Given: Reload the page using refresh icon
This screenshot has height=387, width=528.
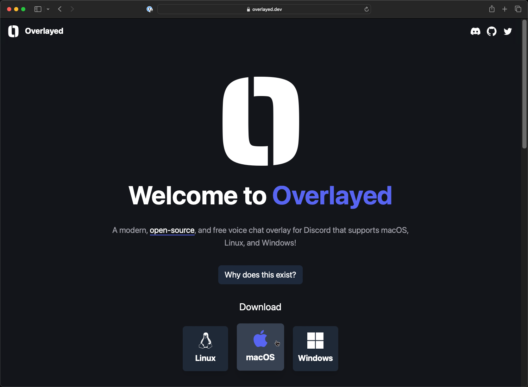Looking at the screenshot, I should pyautogui.click(x=366, y=9).
